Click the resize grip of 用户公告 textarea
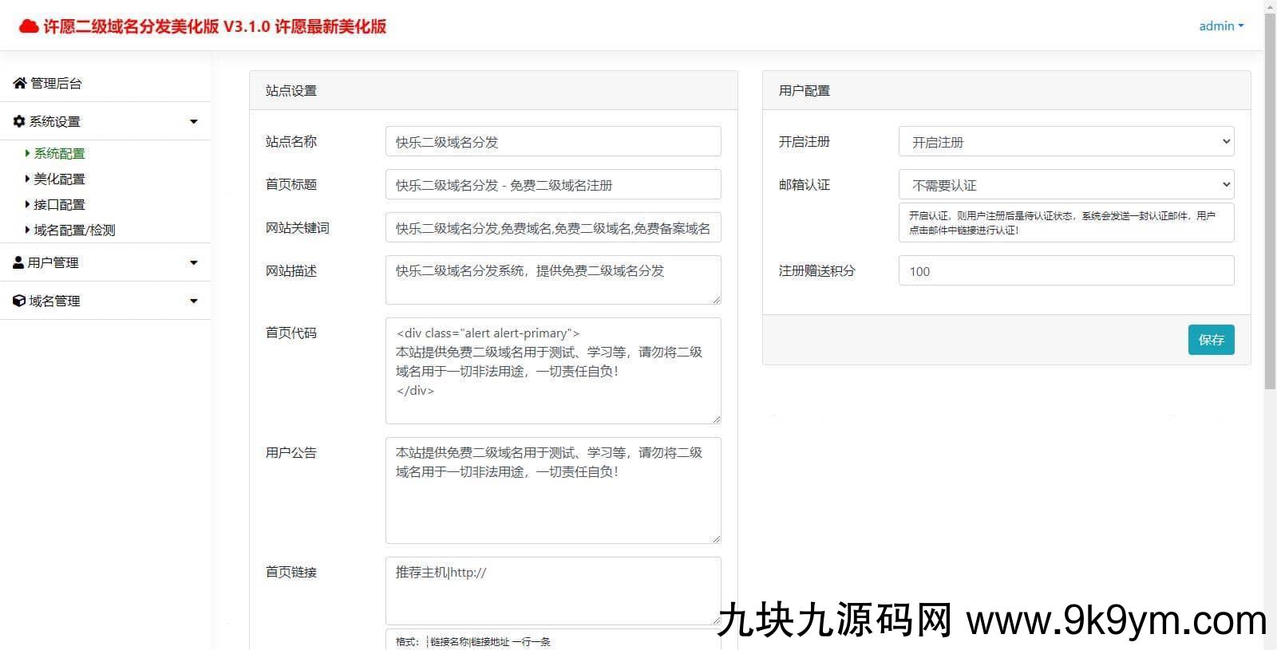Viewport: 1277px width, 650px height. point(716,538)
